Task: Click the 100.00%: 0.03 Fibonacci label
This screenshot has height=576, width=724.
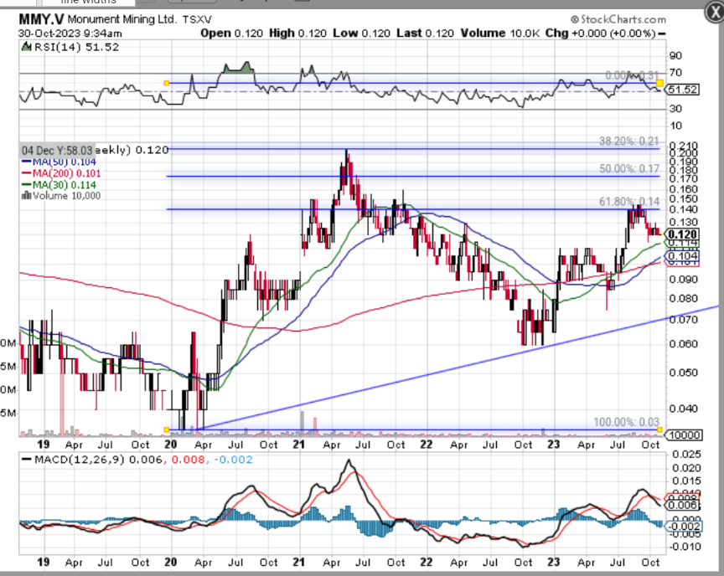Action: click(x=626, y=422)
